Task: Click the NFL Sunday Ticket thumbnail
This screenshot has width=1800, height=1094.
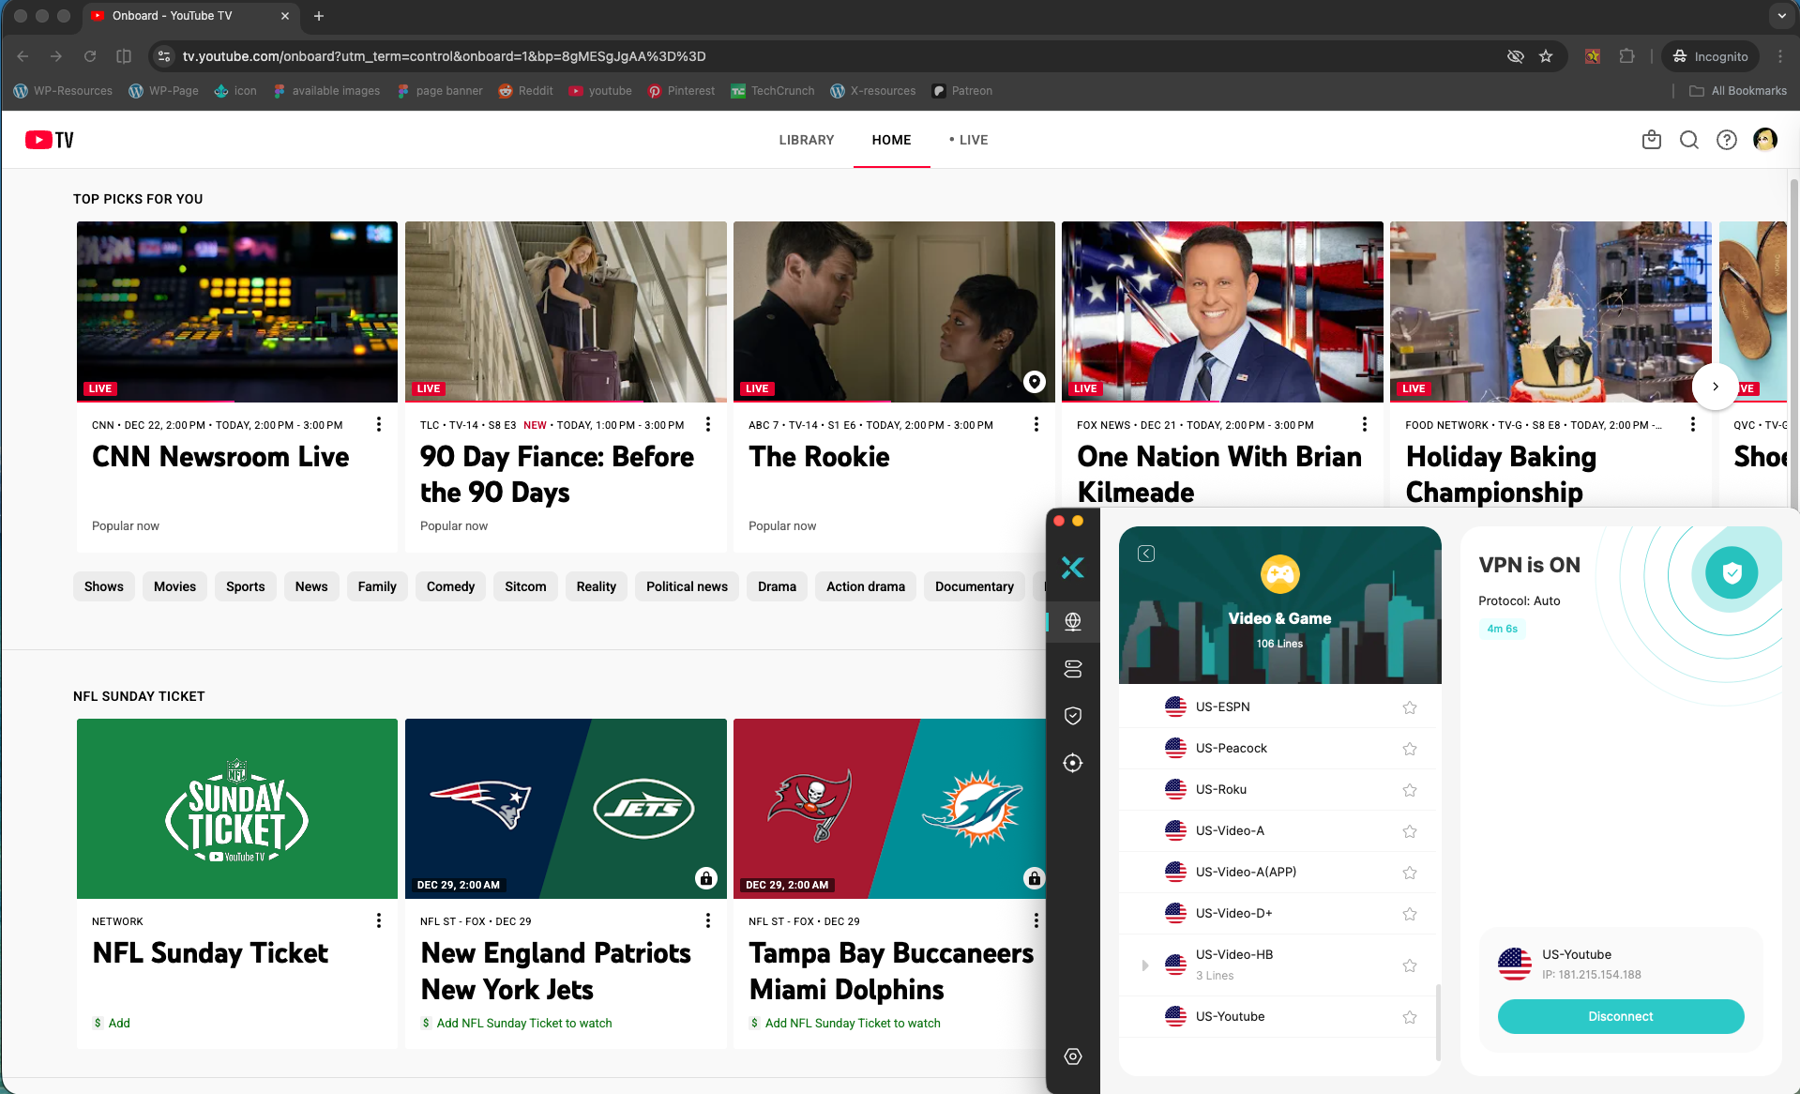Action: [236, 808]
